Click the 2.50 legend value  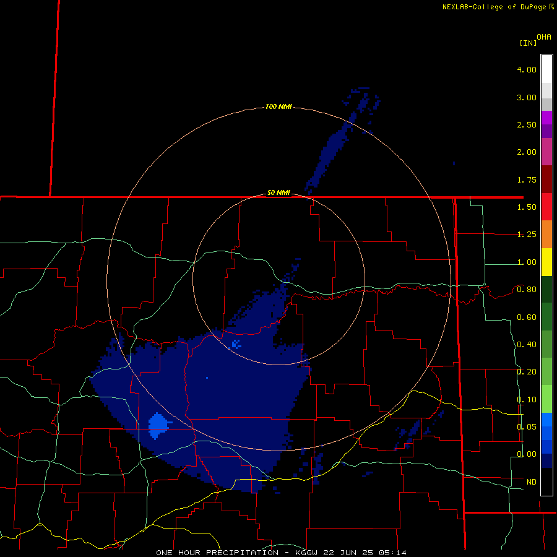527,124
